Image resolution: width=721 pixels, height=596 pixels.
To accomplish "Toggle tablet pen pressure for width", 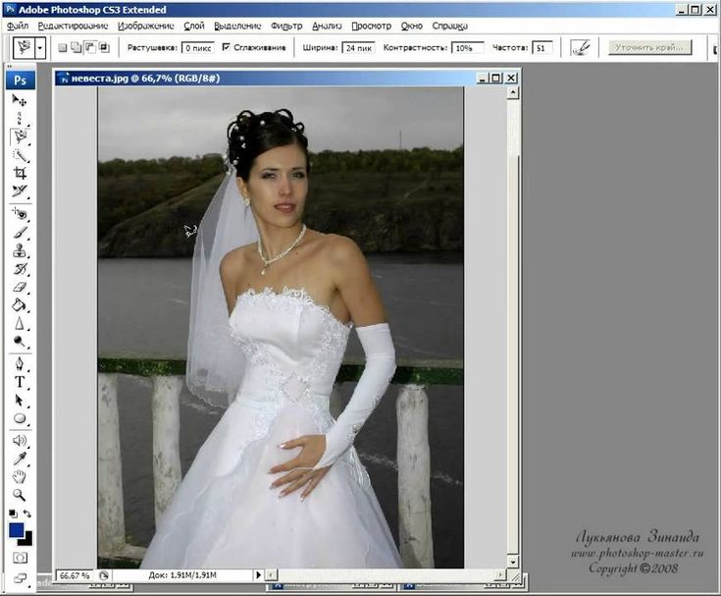I will point(580,47).
